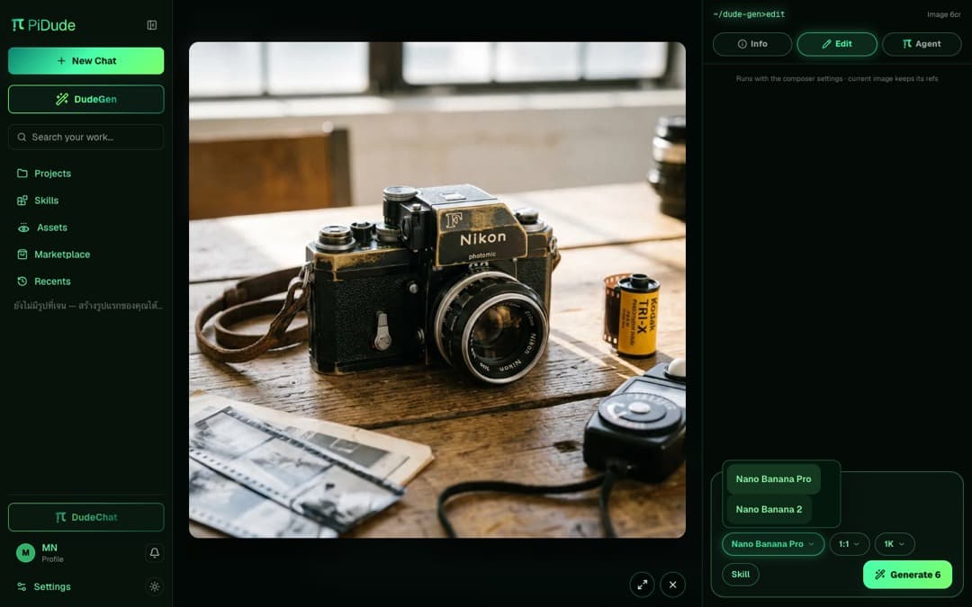Click the MN profile avatar
972x607 pixels.
[x=25, y=552]
